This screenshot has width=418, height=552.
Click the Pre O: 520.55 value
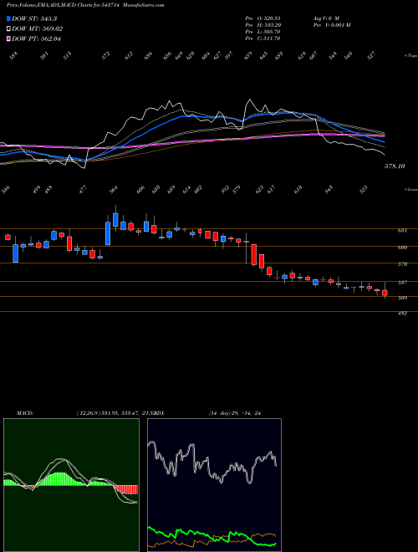click(x=263, y=18)
